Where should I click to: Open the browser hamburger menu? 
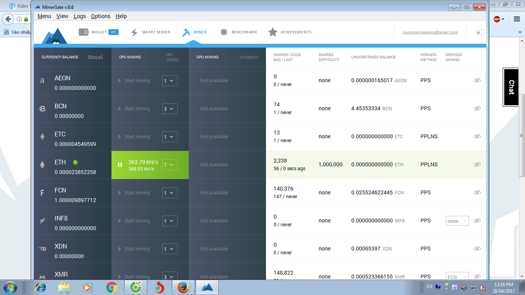[x=517, y=19]
